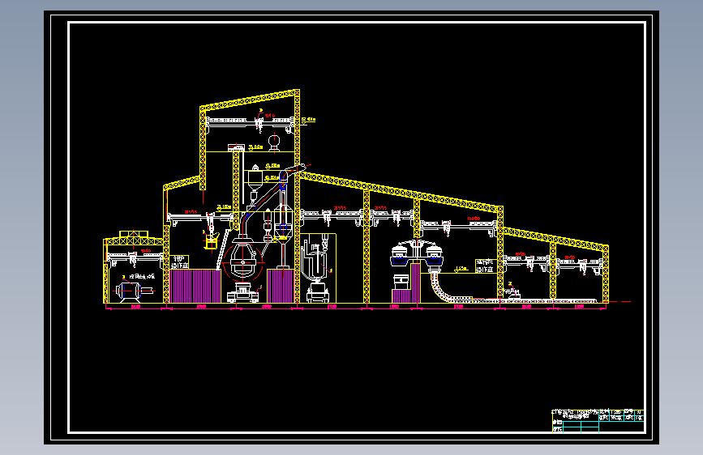Click the label box left of the big magenta block

(x=179, y=262)
